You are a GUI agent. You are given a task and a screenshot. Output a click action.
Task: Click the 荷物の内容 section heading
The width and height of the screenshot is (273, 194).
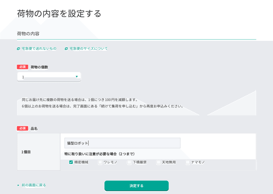tap(28, 34)
